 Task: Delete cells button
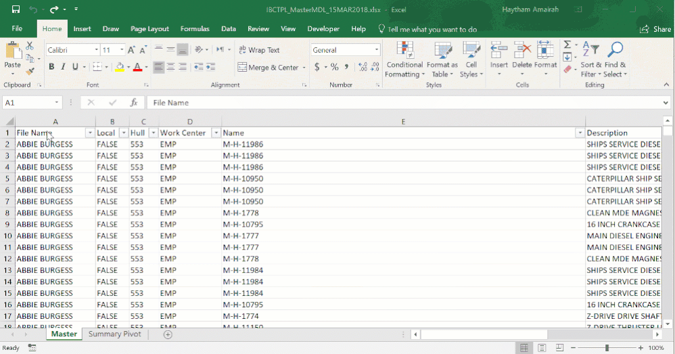click(x=521, y=60)
